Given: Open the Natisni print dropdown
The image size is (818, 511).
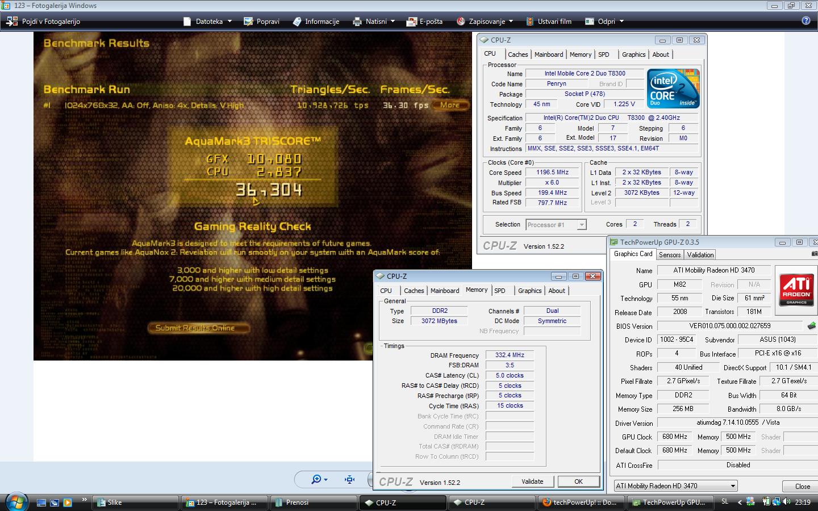Looking at the screenshot, I should pos(374,22).
